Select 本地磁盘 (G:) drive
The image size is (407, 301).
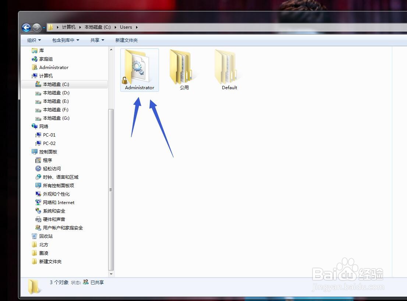[x=52, y=118]
